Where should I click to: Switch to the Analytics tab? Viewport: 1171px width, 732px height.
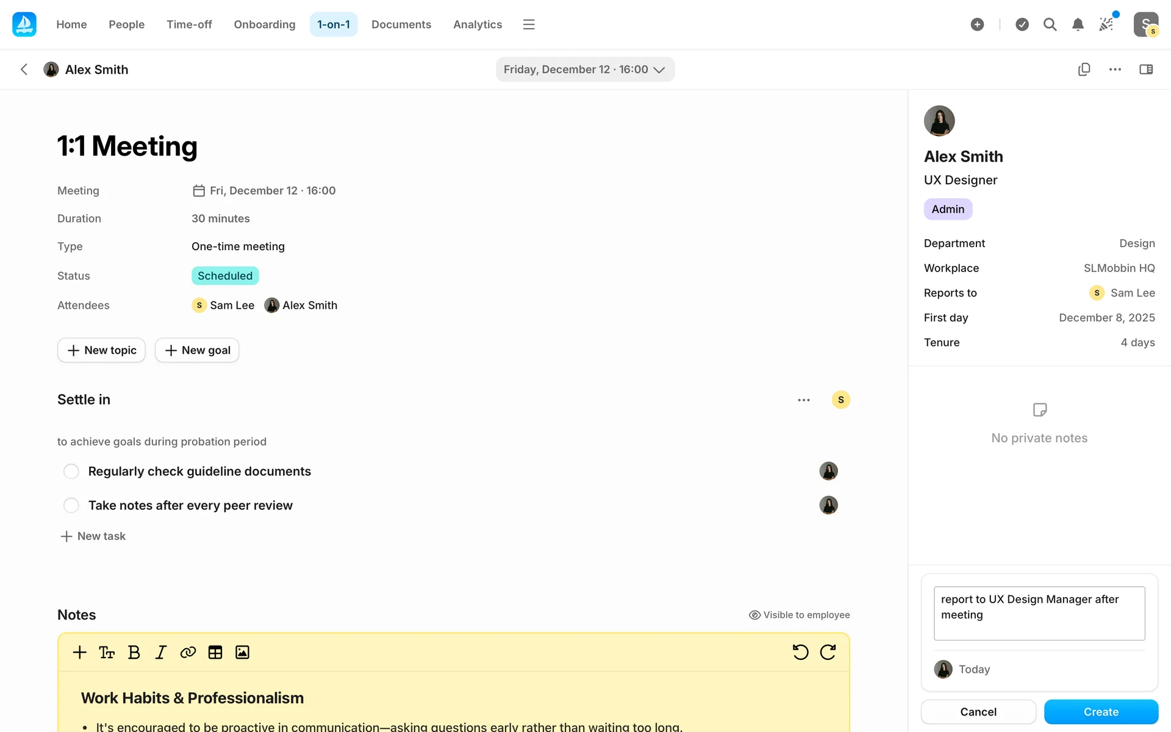click(478, 24)
